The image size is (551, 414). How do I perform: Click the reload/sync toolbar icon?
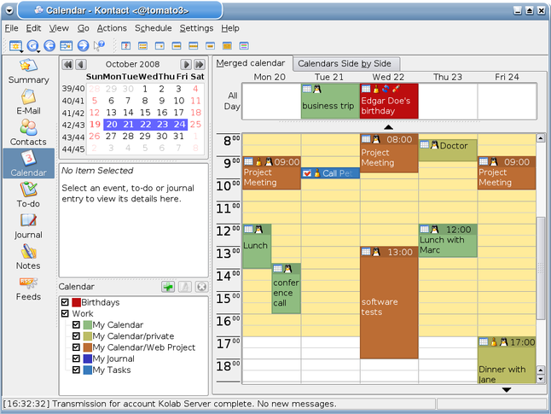coord(32,45)
